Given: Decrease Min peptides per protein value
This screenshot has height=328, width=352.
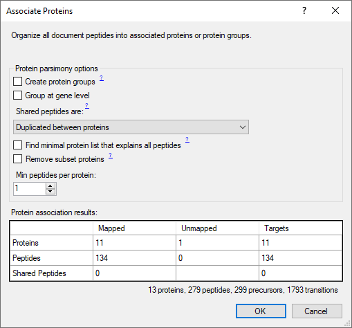Looking at the screenshot, I should 50,192.
